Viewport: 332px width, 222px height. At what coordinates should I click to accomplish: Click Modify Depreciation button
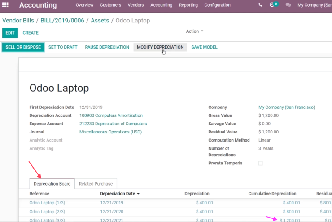pyautogui.click(x=160, y=47)
